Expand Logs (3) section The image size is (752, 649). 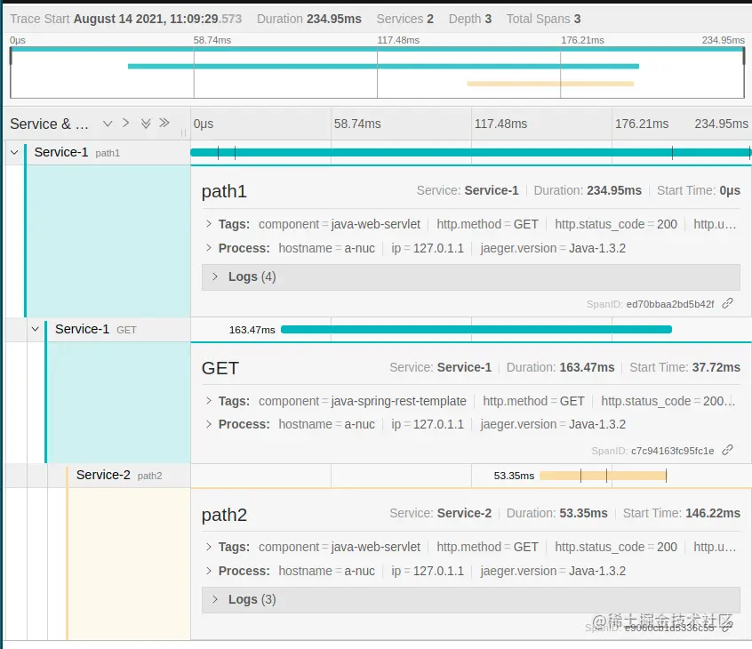(x=470, y=599)
